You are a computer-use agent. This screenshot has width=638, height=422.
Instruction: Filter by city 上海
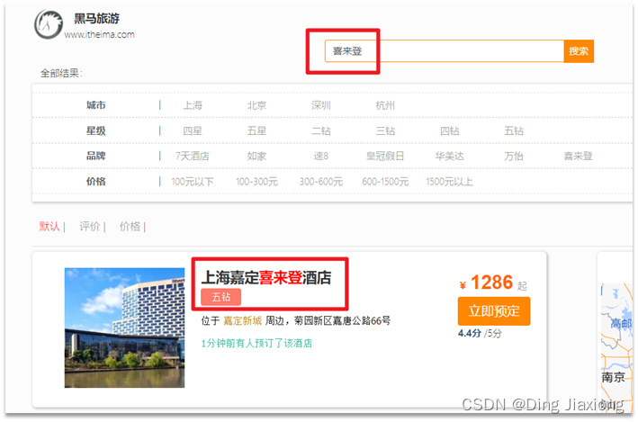click(x=193, y=105)
